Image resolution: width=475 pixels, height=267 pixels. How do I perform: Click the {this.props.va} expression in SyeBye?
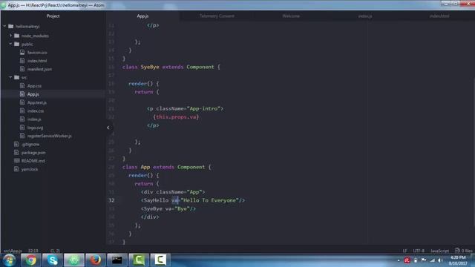point(176,117)
